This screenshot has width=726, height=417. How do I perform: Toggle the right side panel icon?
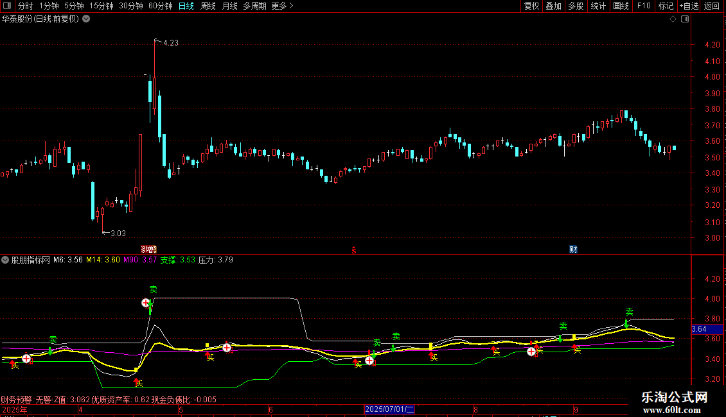pyautogui.click(x=685, y=19)
